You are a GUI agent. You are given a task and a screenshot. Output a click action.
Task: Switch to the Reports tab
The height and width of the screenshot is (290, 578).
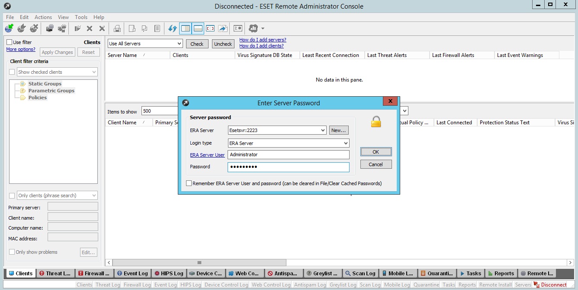point(501,273)
